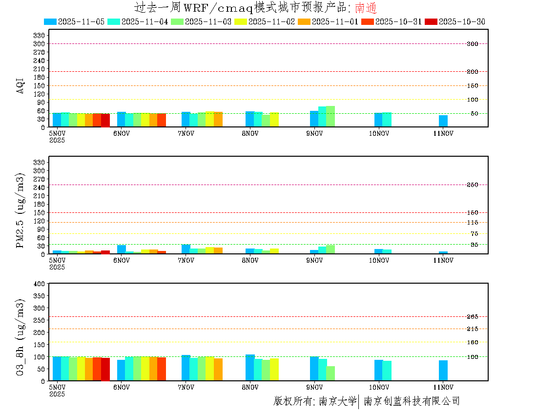Click the 2025-10-31 orange-red legend swatch

point(368,21)
